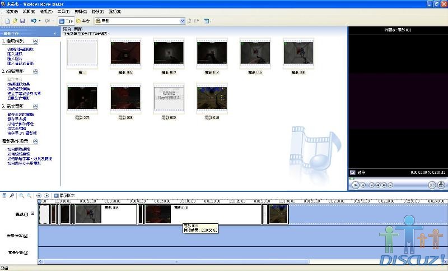Click the Set Audio Levels icon
448x271 pixels.
tap(4, 195)
